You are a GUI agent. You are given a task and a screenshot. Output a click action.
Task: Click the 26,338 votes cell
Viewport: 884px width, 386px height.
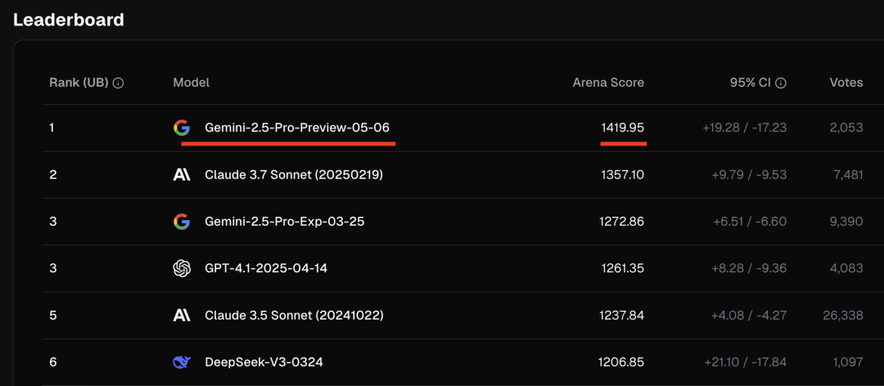point(843,315)
